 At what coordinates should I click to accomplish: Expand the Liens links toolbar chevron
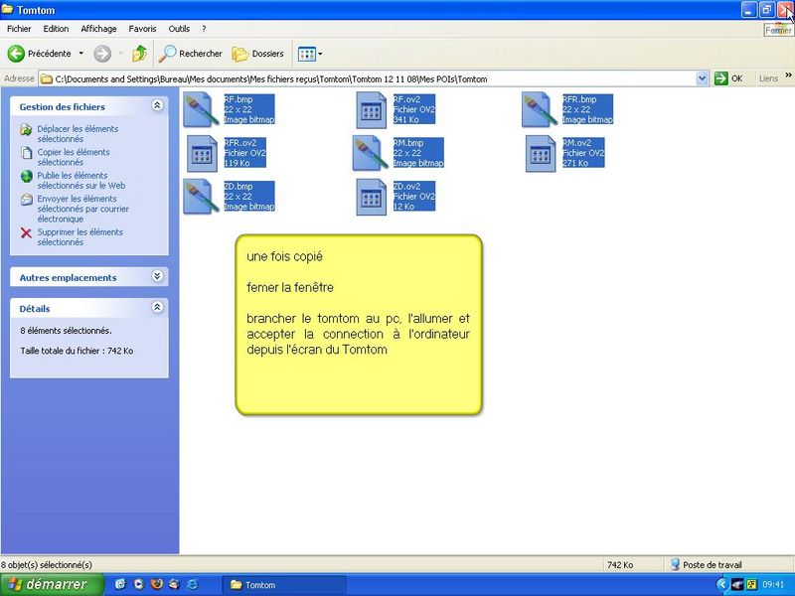click(x=788, y=75)
